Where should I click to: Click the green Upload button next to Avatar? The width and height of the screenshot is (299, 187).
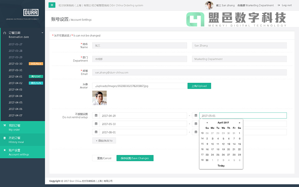click(199, 86)
